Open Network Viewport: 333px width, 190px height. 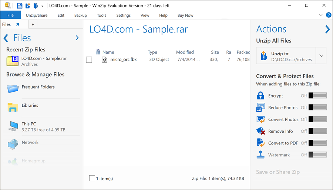(30, 142)
